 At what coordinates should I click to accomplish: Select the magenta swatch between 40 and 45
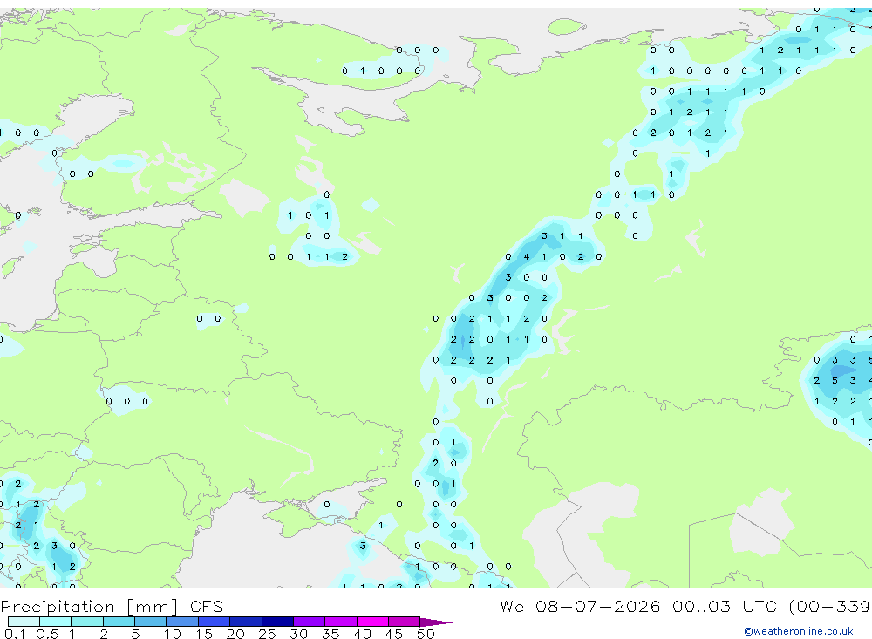click(x=372, y=622)
